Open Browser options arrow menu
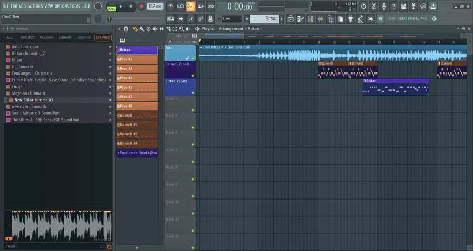Viewport: 473px width, 251px height. point(3,29)
